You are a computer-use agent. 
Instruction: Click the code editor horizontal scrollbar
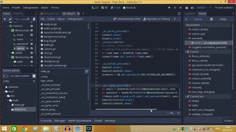pos(126,109)
